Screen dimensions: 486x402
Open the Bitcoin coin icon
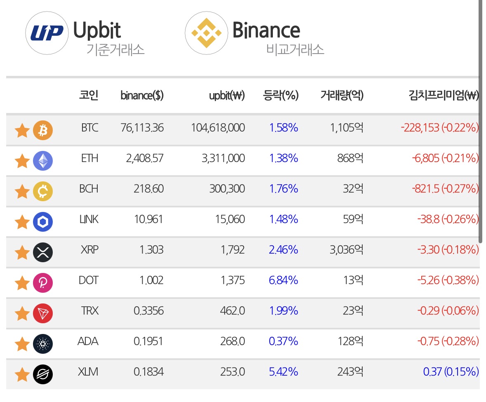pyautogui.click(x=43, y=130)
